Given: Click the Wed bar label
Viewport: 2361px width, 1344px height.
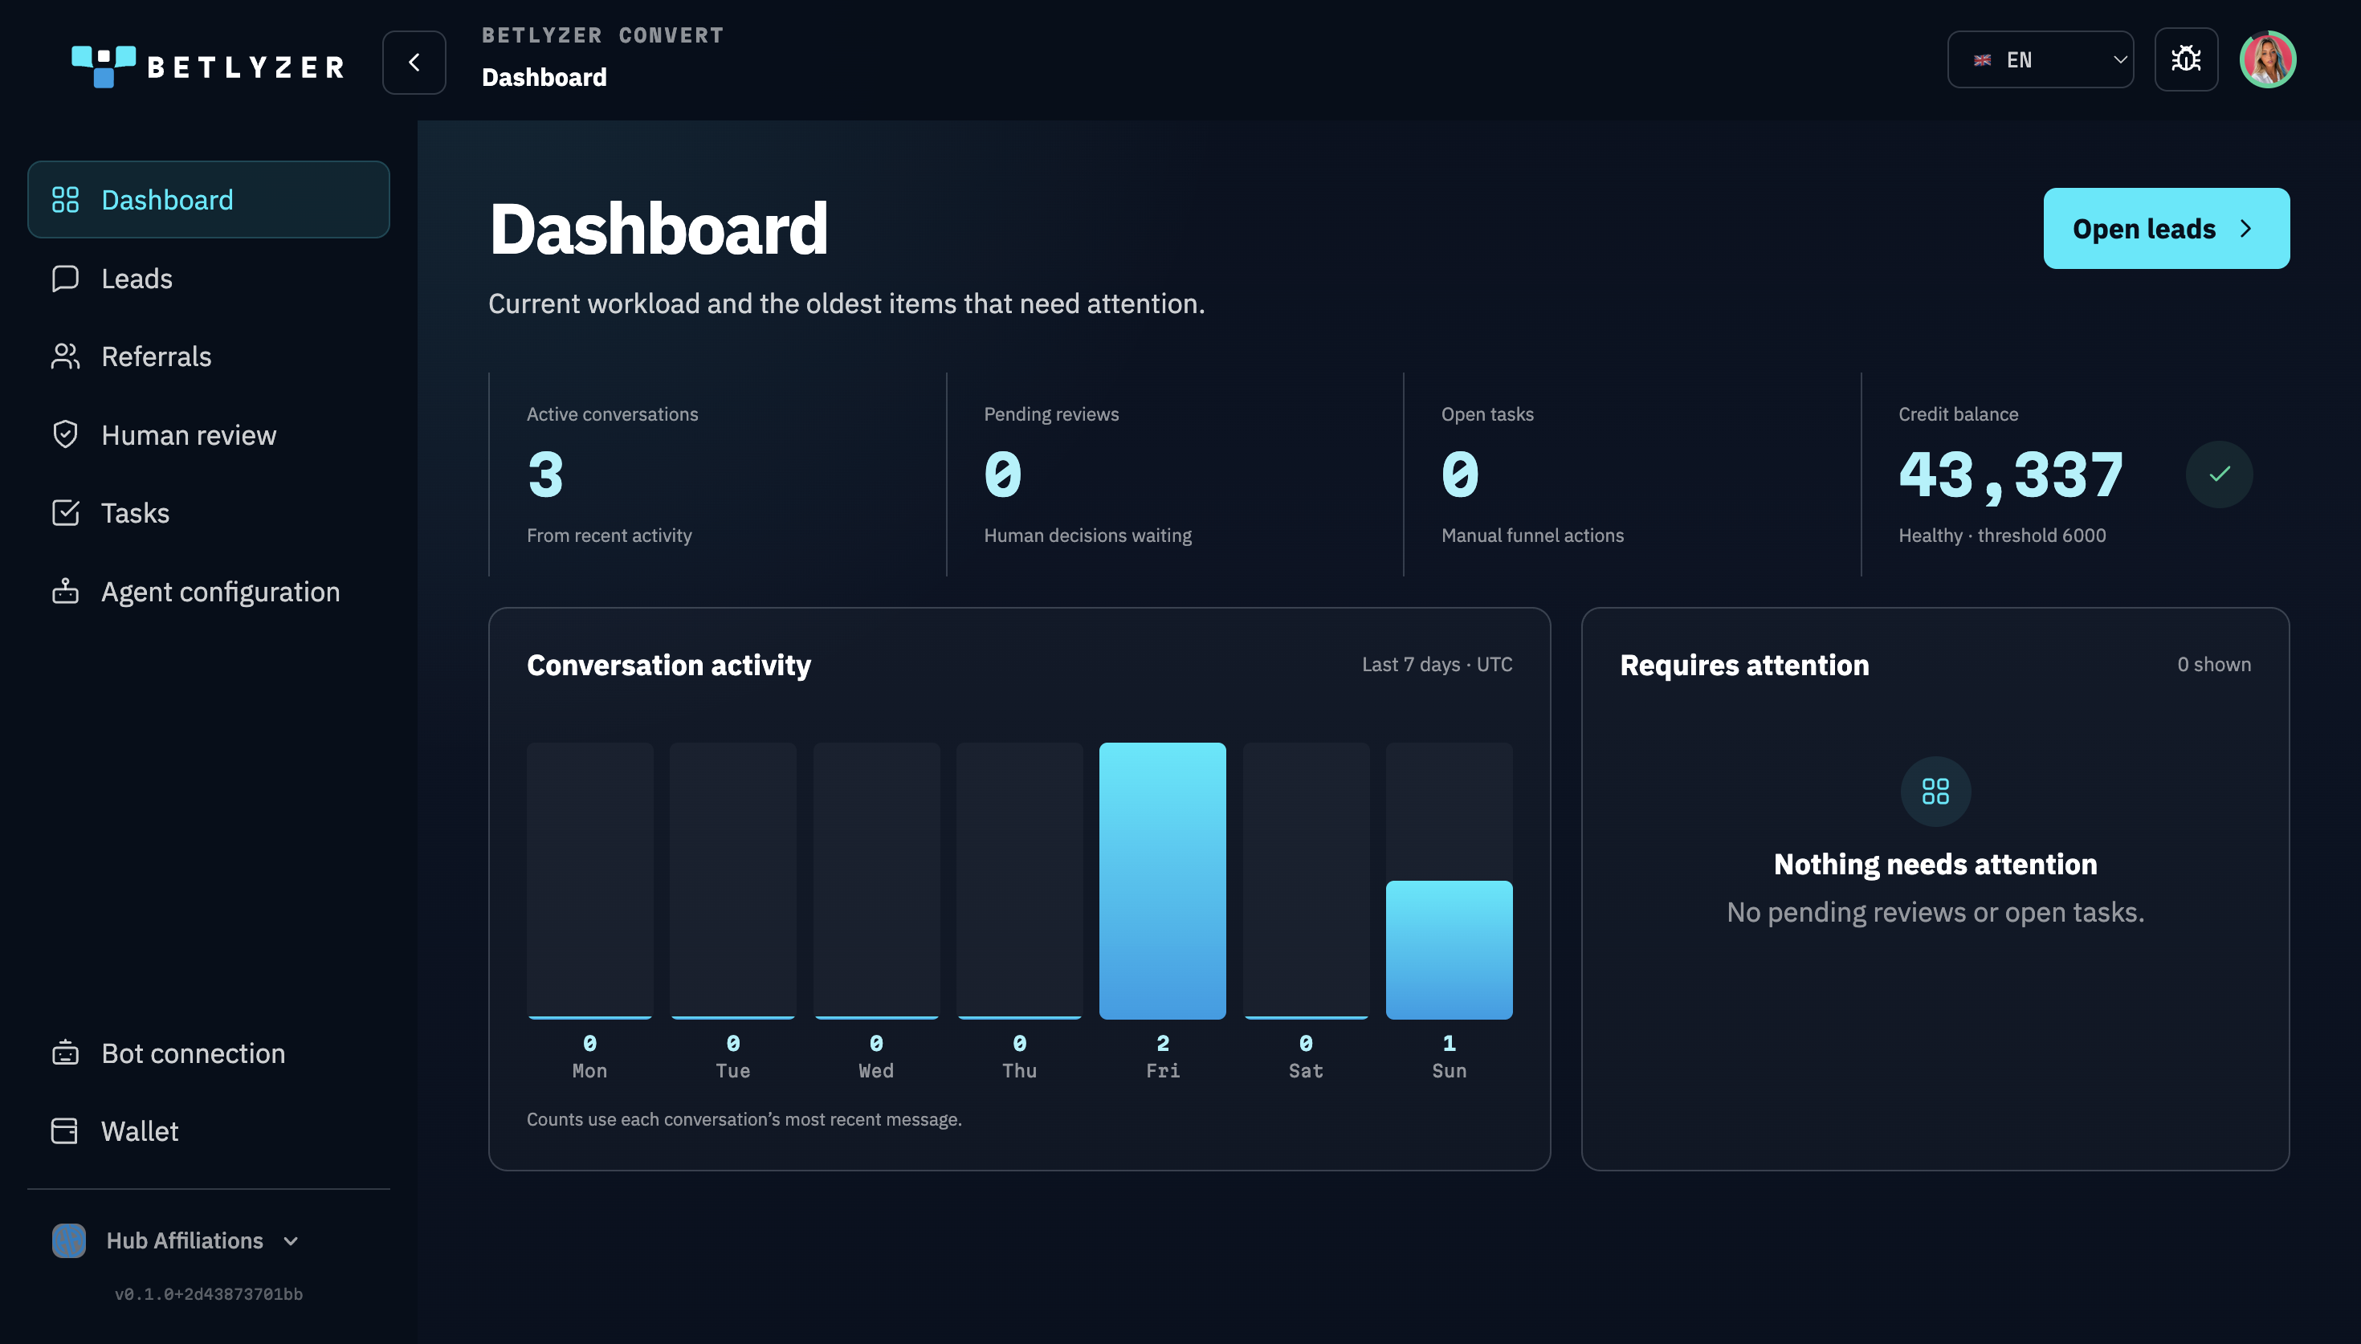Looking at the screenshot, I should 876,1071.
